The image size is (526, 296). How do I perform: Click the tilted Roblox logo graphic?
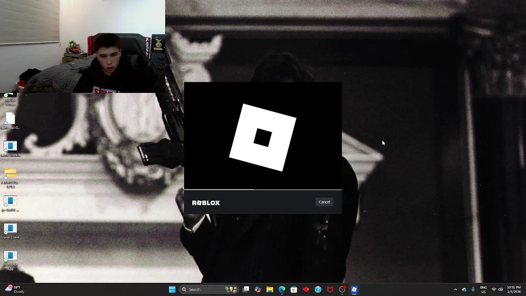(x=263, y=137)
